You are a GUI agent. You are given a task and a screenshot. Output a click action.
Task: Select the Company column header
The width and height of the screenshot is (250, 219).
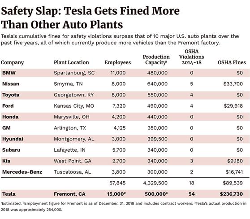pos(12,62)
